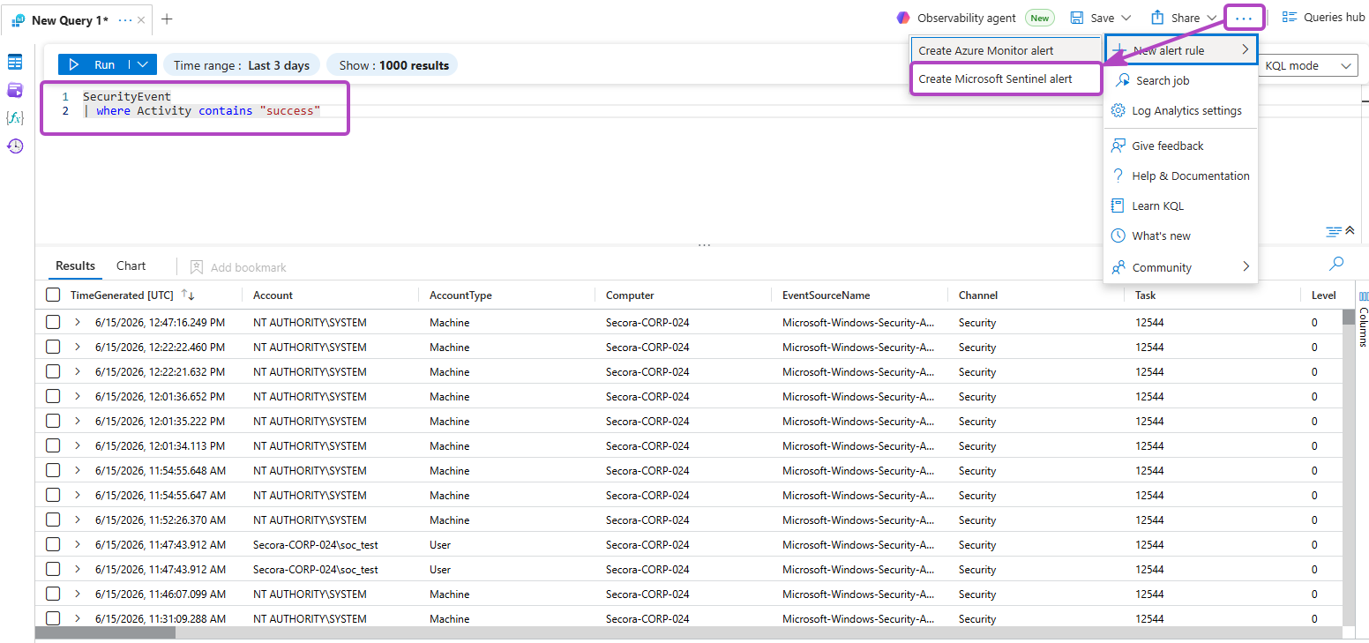
Task: Expand the Run button dropdown arrow
Action: pyautogui.click(x=142, y=64)
